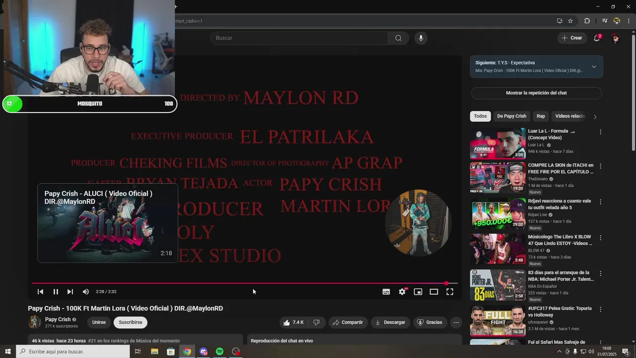
Task: Dislike the video
Action: pos(316,322)
